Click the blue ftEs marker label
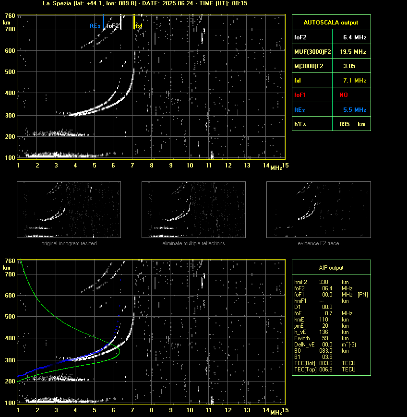 click(x=95, y=26)
